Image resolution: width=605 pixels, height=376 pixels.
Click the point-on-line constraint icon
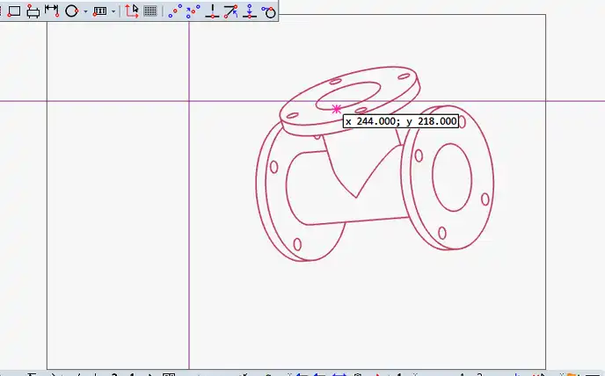[250, 11]
